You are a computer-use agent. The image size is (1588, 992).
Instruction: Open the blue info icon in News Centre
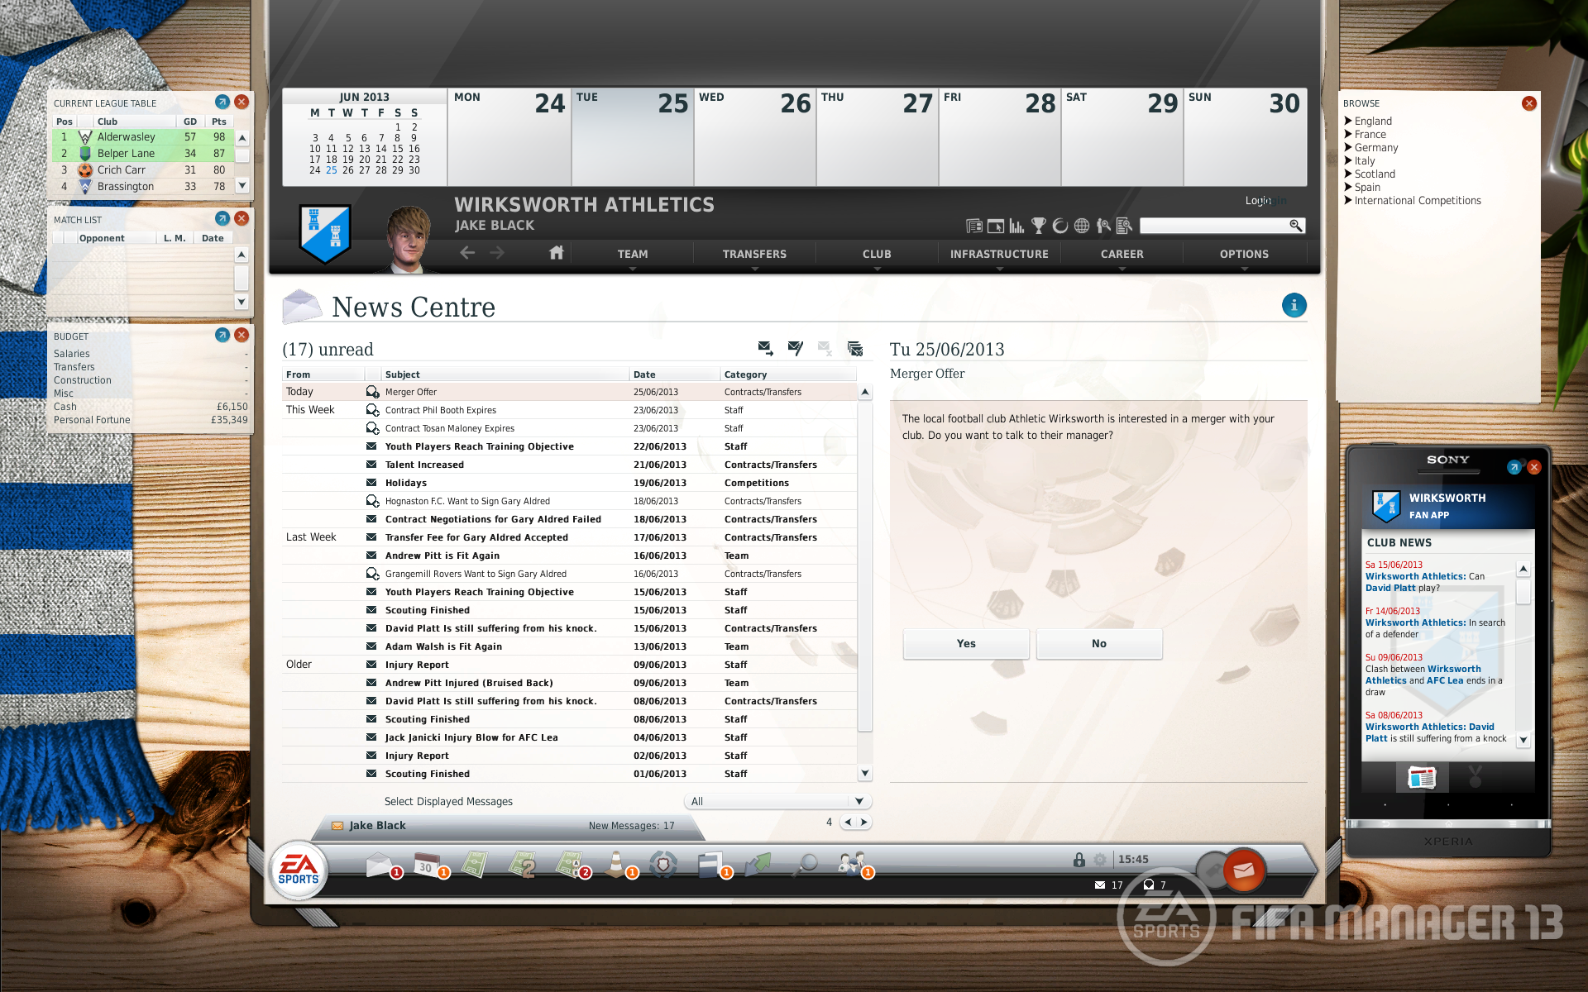coord(1294,305)
